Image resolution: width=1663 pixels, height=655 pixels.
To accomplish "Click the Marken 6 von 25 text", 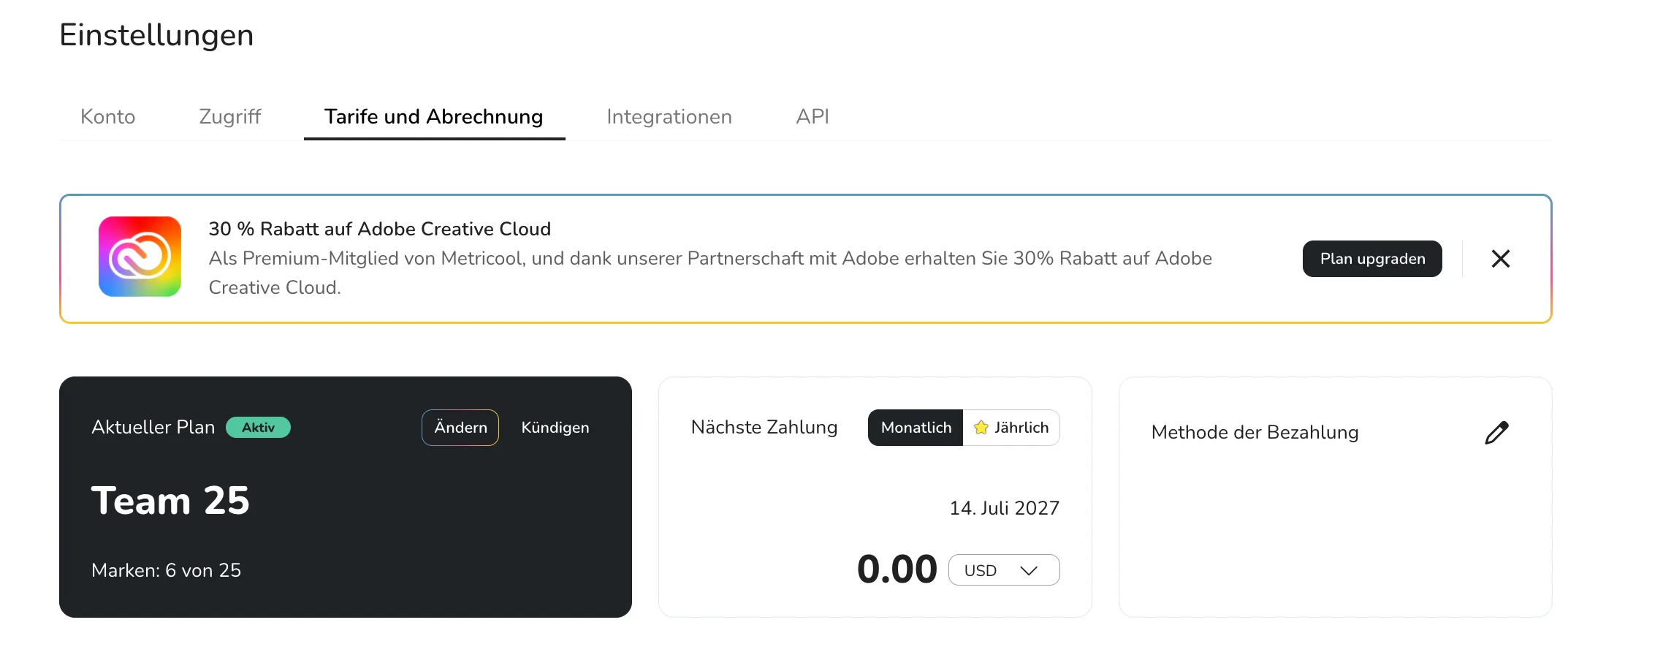I will click(x=166, y=570).
